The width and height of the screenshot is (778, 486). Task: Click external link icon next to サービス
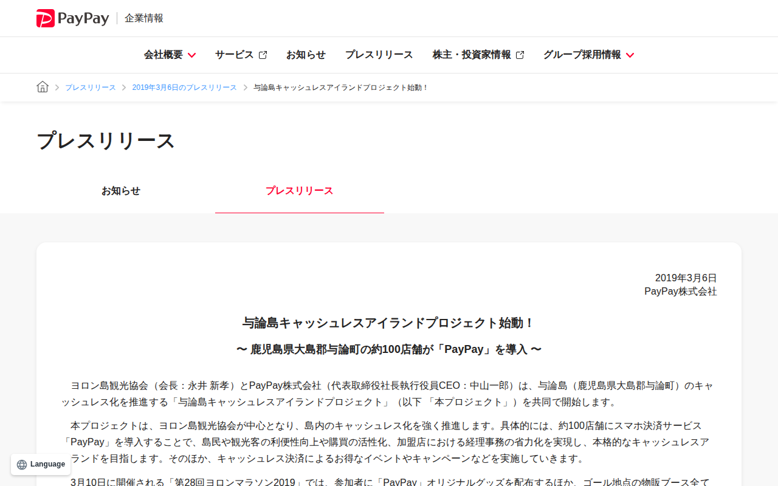263,55
